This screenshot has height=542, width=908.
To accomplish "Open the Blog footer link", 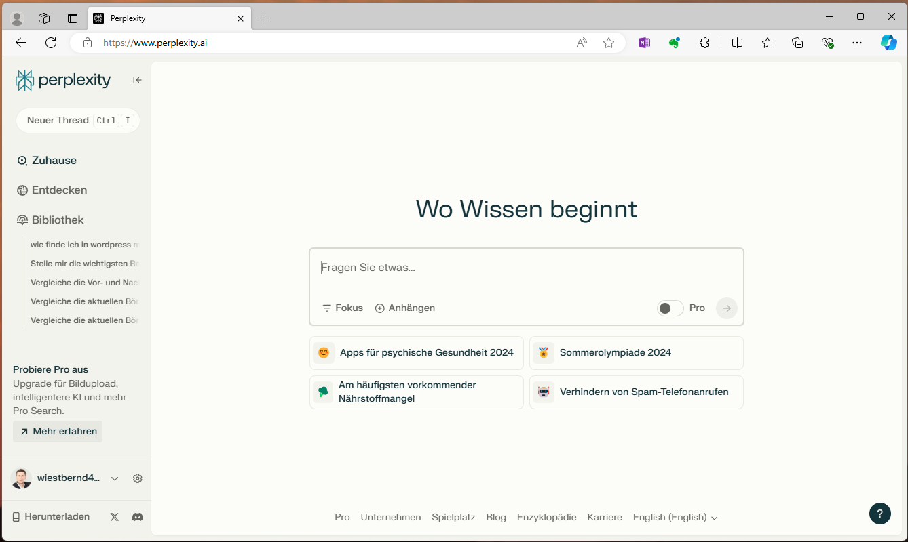I will click(496, 518).
